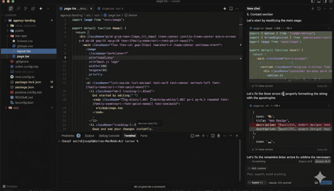Open postcss.config.mjs file
The height and width of the screenshot is (191, 334).
(28, 92)
